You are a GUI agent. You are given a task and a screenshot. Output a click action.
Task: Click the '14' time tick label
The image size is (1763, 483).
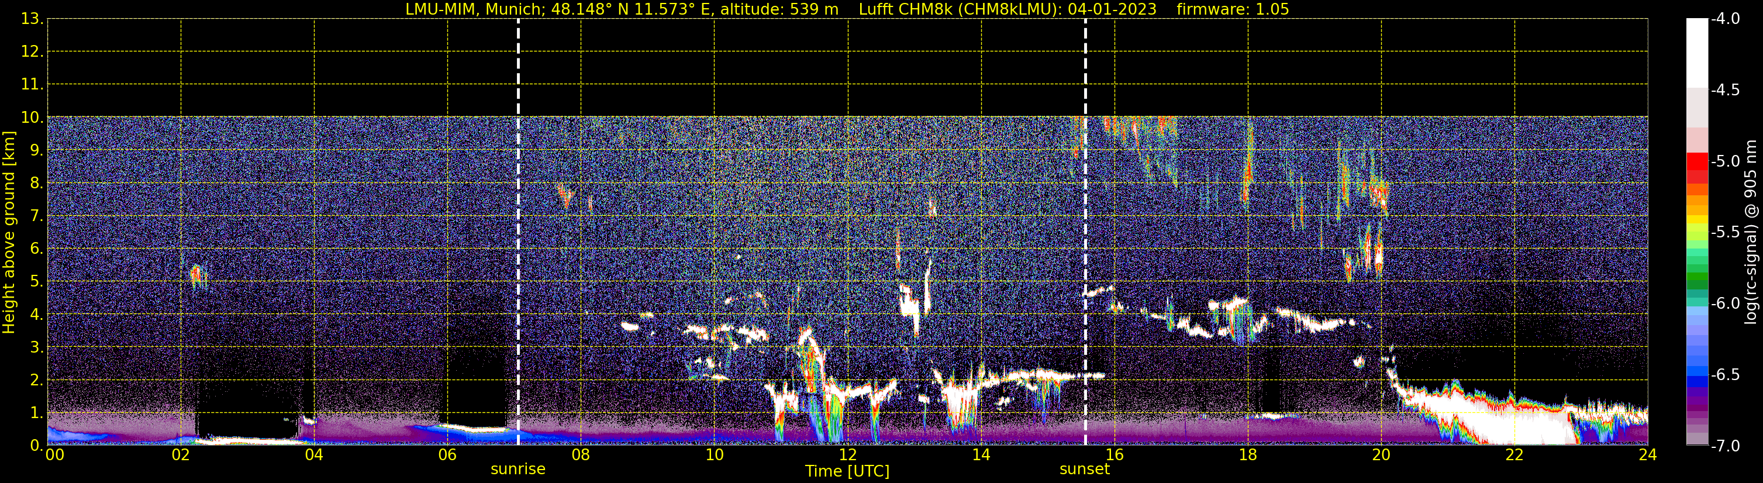[981, 455]
